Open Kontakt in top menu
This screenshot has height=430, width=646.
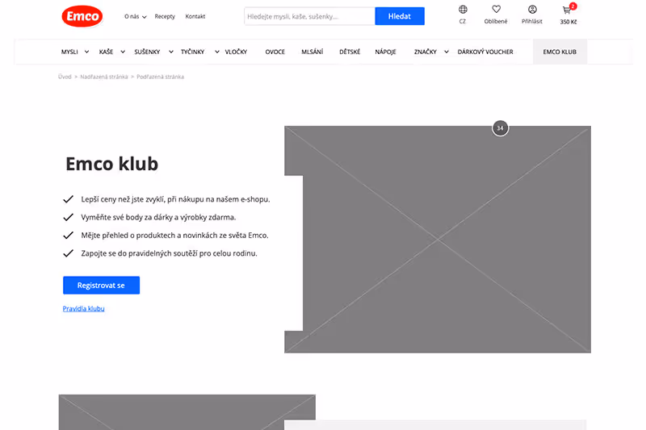(x=195, y=16)
